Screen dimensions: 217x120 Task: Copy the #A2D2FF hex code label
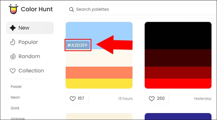point(78,45)
